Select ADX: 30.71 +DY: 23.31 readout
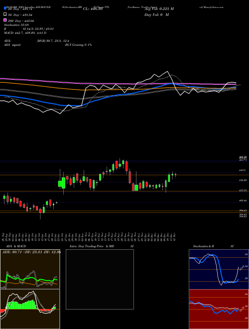Screen dimensions: 249x329 click(23, 252)
